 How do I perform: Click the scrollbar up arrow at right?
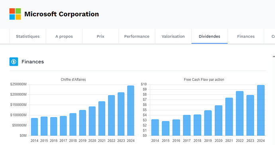point(274,57)
